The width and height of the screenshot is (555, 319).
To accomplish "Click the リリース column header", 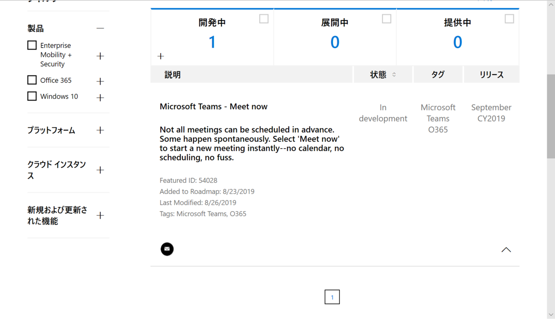I will click(x=491, y=75).
